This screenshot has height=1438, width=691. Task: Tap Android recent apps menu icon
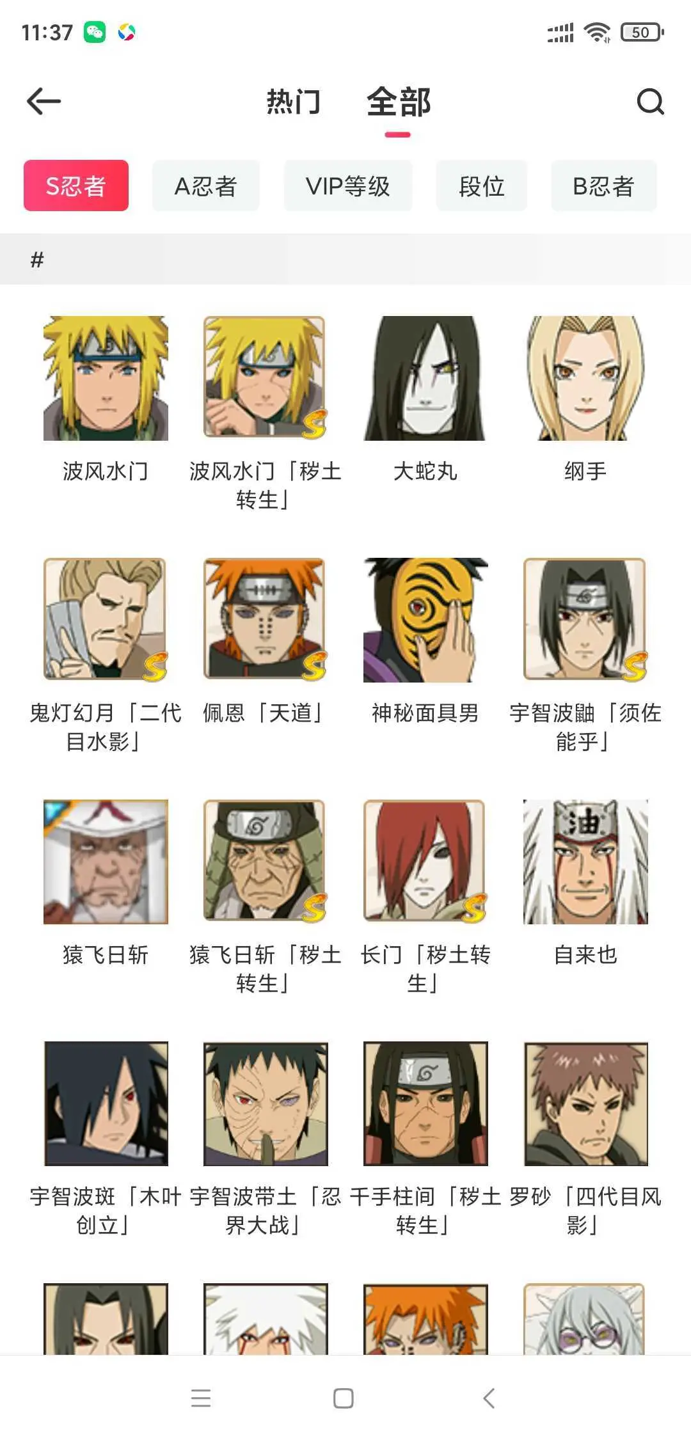[201, 1398]
